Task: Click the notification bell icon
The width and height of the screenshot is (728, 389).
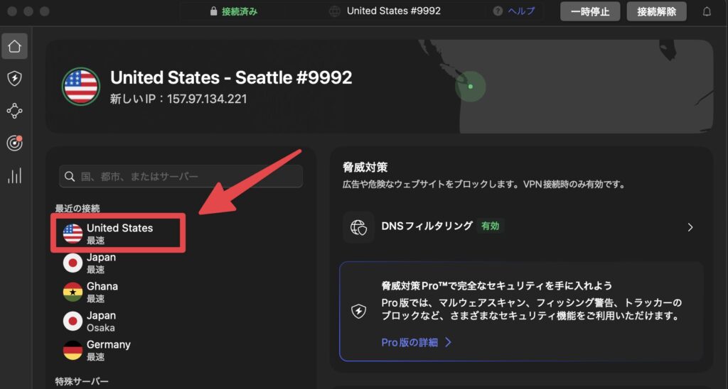Action: [x=707, y=11]
